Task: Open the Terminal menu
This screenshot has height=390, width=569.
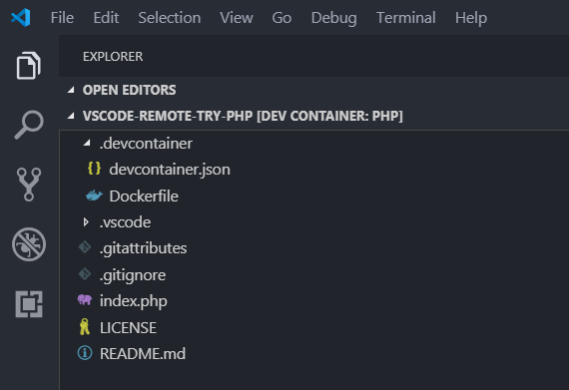Action: pyautogui.click(x=406, y=17)
